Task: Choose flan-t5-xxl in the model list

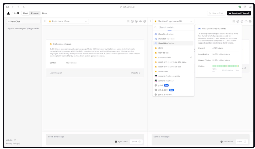Action: tap(173, 53)
